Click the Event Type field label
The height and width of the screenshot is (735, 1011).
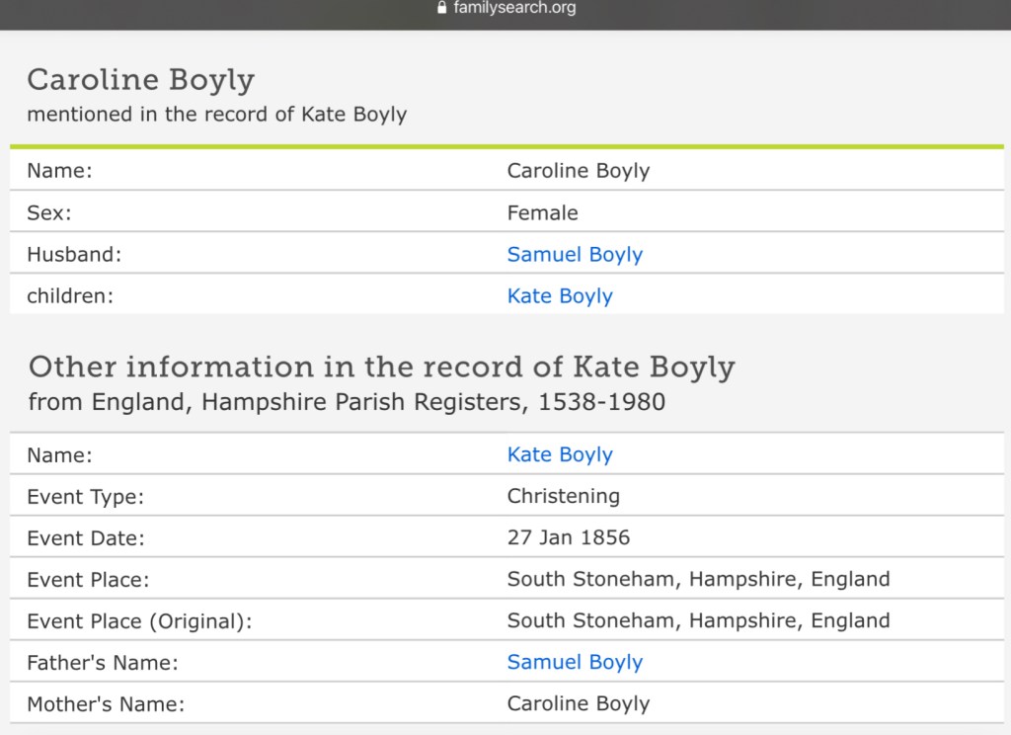[85, 497]
